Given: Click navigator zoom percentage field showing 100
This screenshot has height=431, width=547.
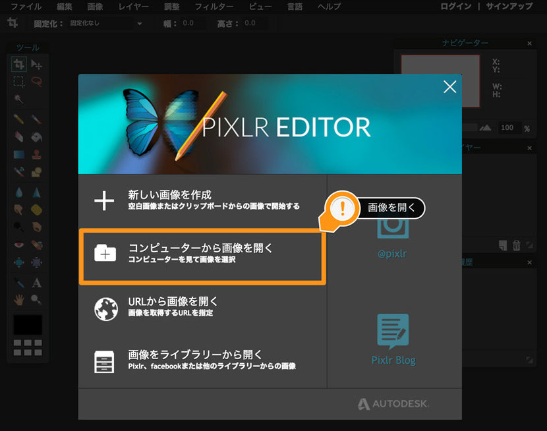Looking at the screenshot, I should pos(508,128).
